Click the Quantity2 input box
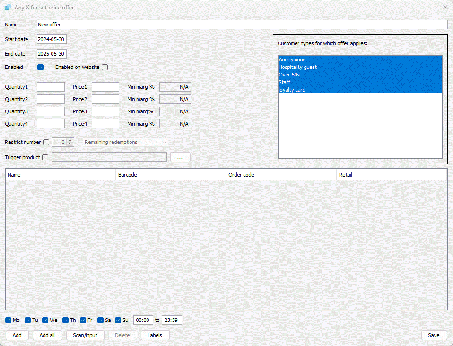The image size is (453, 346). [x=51, y=99]
